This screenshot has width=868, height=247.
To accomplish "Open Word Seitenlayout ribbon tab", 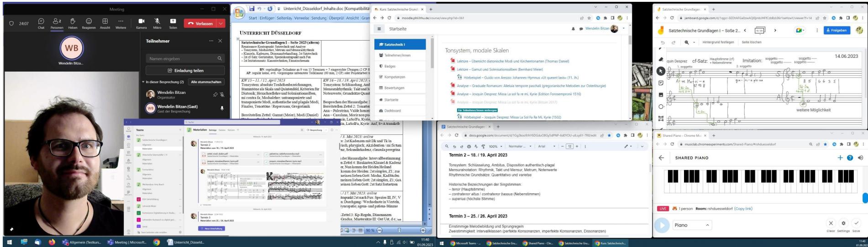I will (x=284, y=18).
